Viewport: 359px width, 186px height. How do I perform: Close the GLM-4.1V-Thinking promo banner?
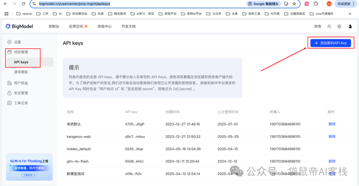48,157
